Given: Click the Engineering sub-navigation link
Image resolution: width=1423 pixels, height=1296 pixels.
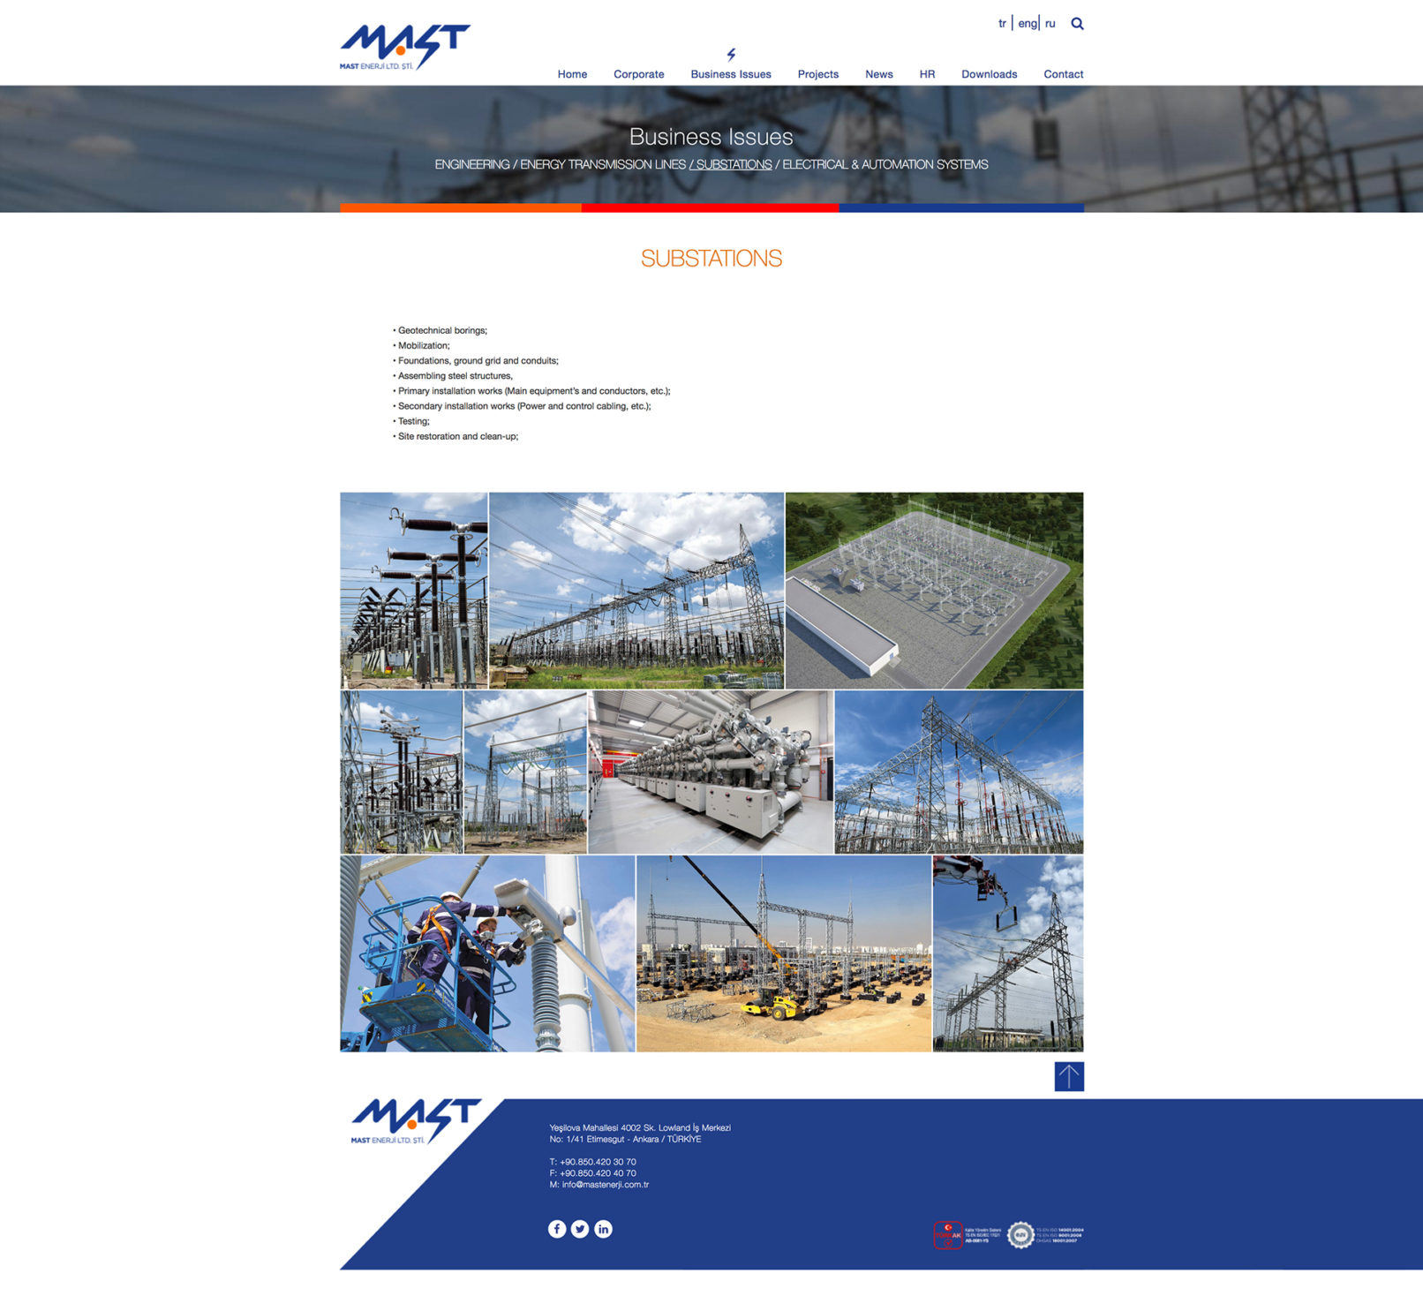Looking at the screenshot, I should (x=471, y=164).
